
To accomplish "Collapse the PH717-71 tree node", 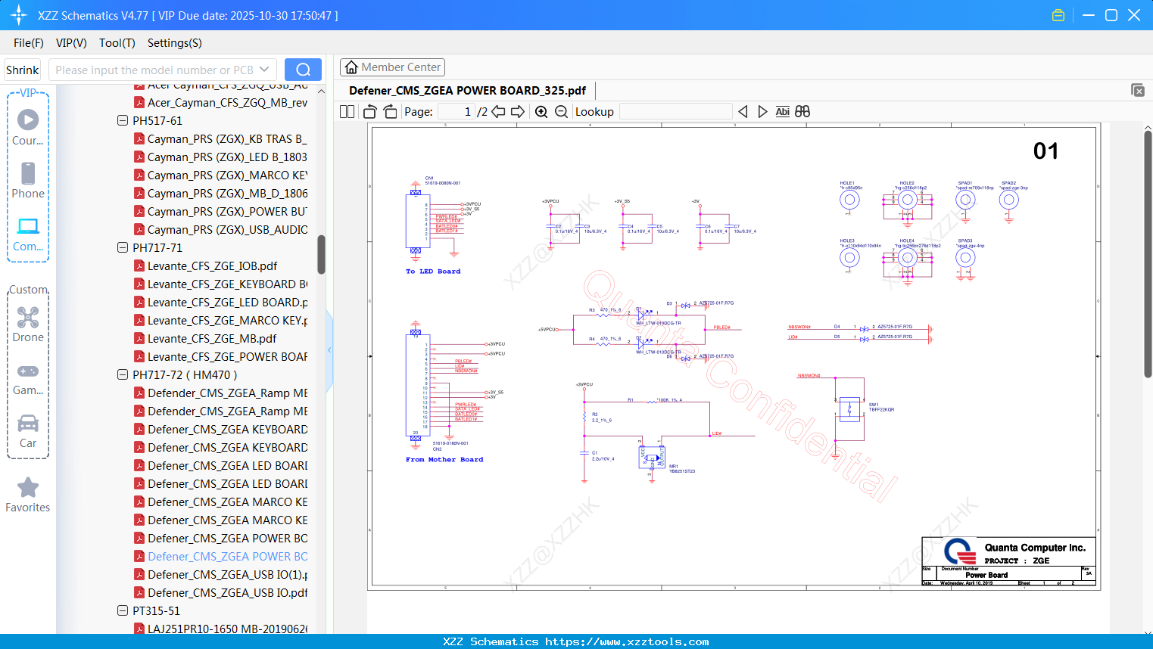I will click(x=123, y=248).
